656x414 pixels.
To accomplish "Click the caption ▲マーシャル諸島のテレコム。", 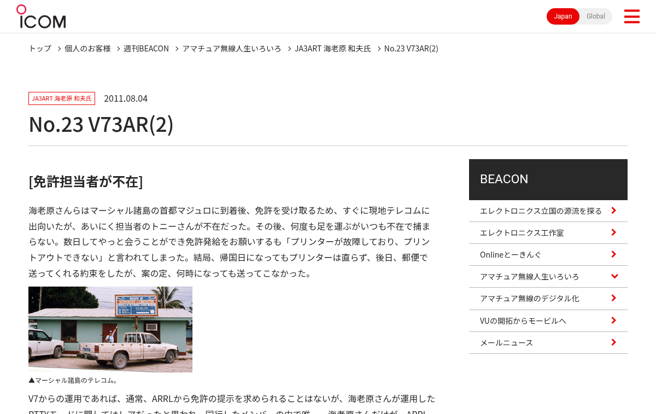I will click(x=73, y=380).
